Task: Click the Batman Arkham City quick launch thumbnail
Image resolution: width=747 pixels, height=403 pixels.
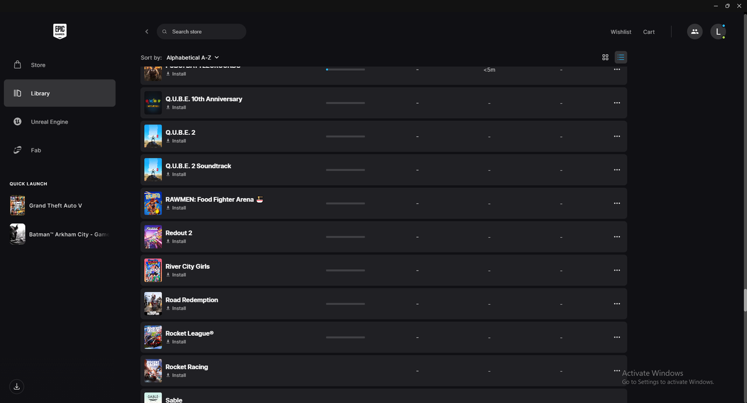Action: tap(18, 234)
